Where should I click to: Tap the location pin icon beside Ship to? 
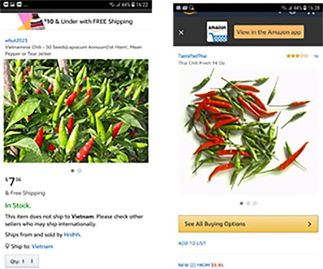pyautogui.click(x=7, y=246)
